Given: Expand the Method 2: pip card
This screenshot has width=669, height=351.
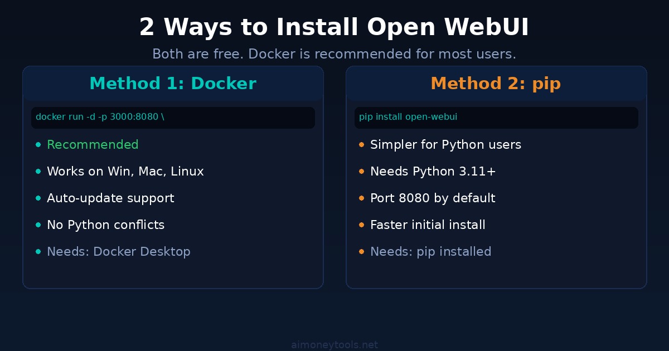Looking at the screenshot, I should point(496,176).
